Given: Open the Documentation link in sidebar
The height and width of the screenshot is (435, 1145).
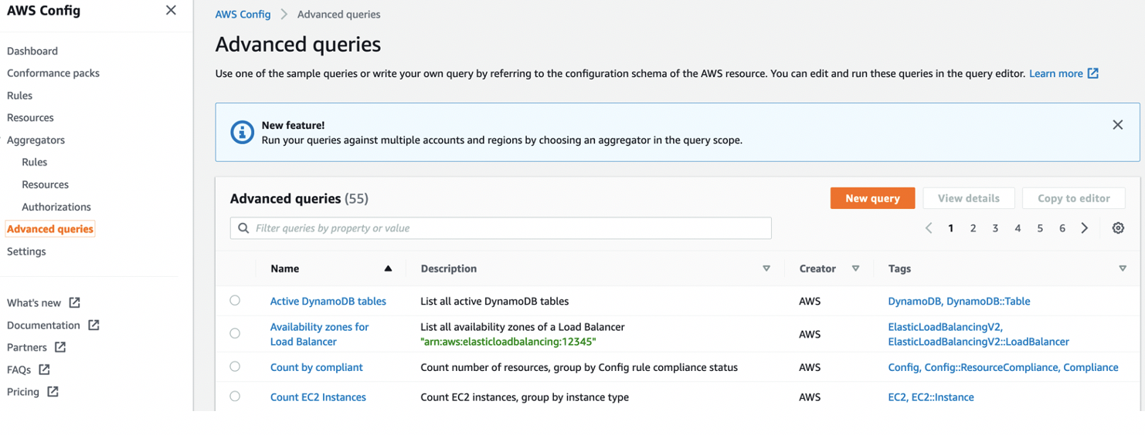Looking at the screenshot, I should [43, 325].
